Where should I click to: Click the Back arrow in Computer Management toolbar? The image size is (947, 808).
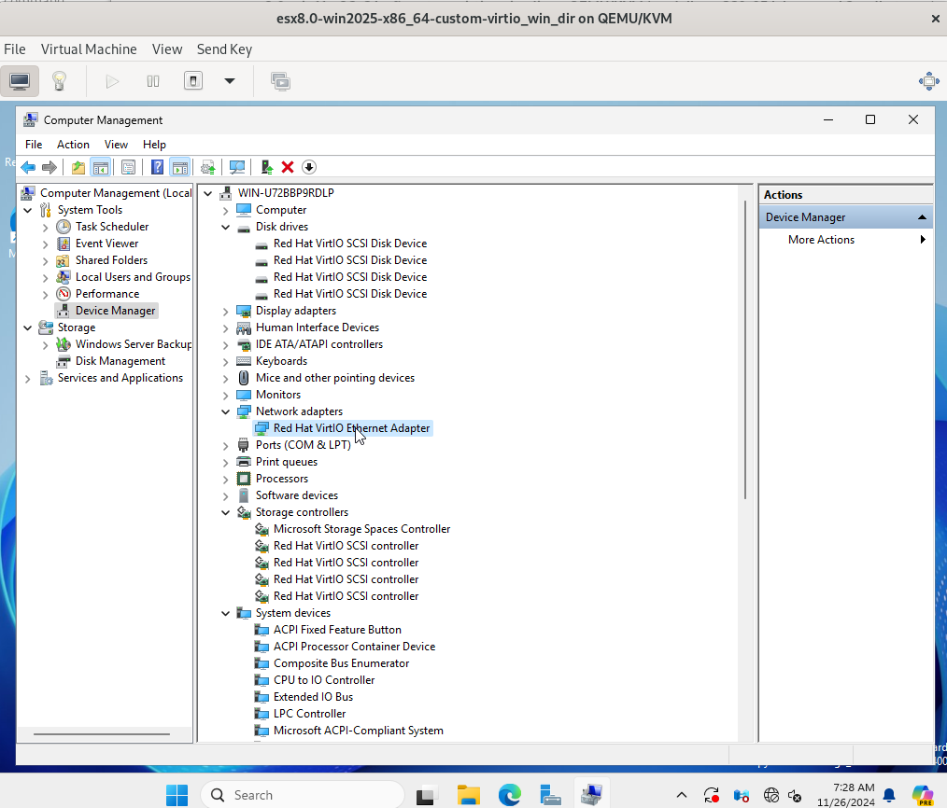point(28,167)
